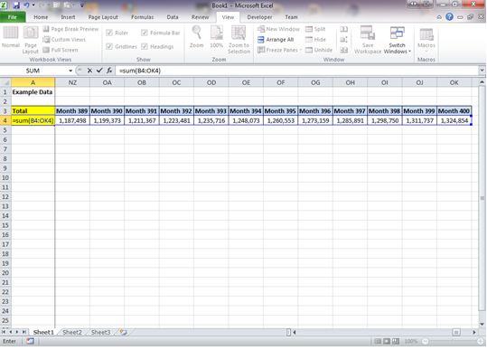Image resolution: width=487 pixels, height=350 pixels.
Task: Go to first sheet navigation arrow
Action: (x=4, y=332)
